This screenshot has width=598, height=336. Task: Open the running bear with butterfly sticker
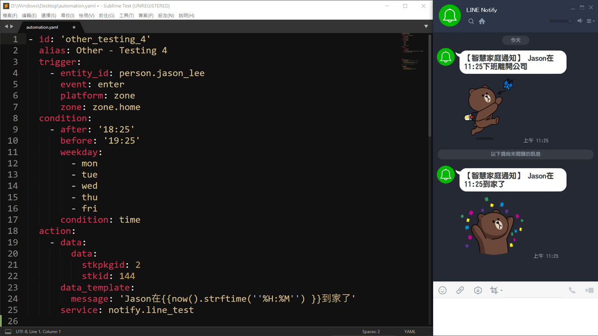tap(488, 109)
